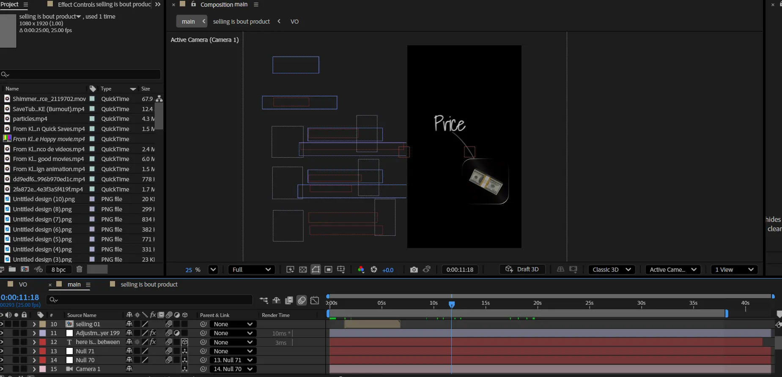Toggle Draft 3D mode
The height and width of the screenshot is (377, 782).
pos(522,270)
